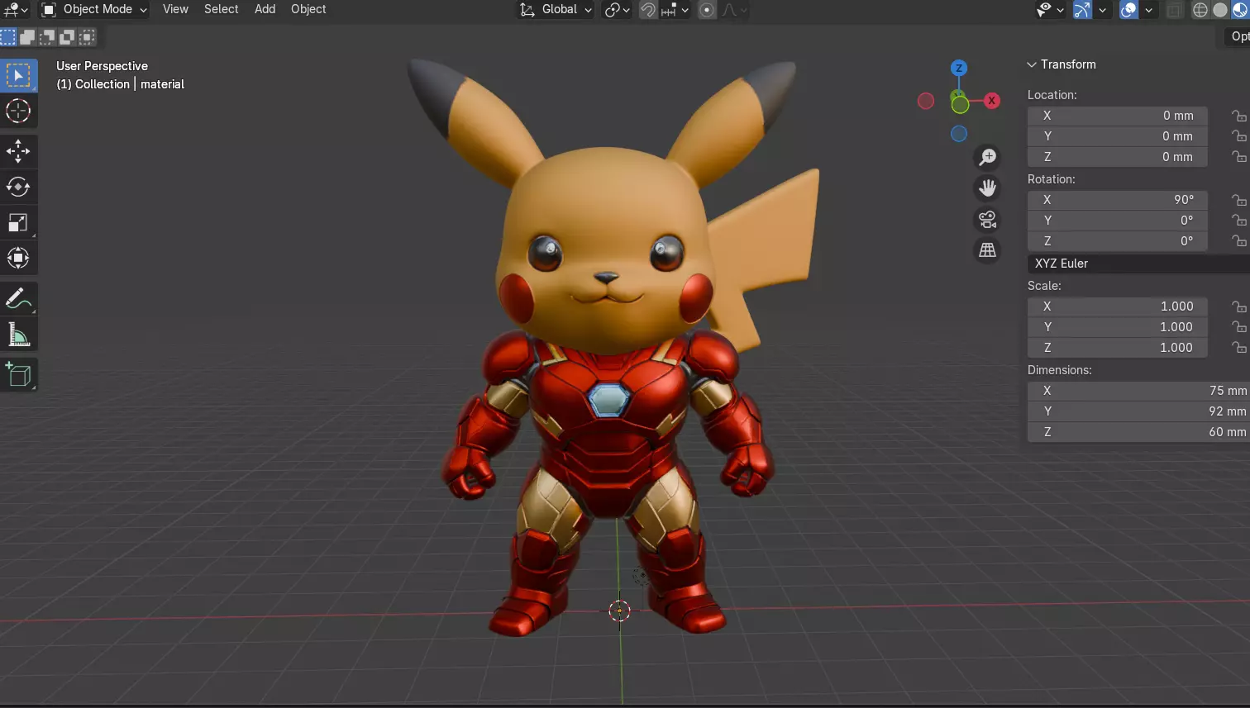The width and height of the screenshot is (1250, 708).
Task: Choose the invert selection mode icon
Action: [x=67, y=36]
